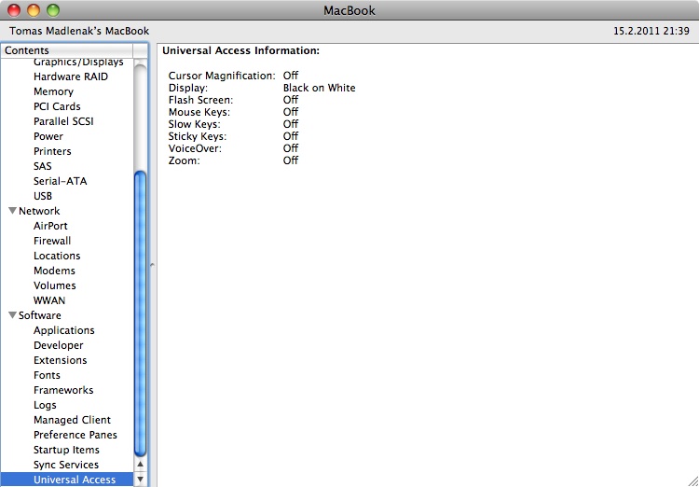Open Extensions information

[x=61, y=360]
